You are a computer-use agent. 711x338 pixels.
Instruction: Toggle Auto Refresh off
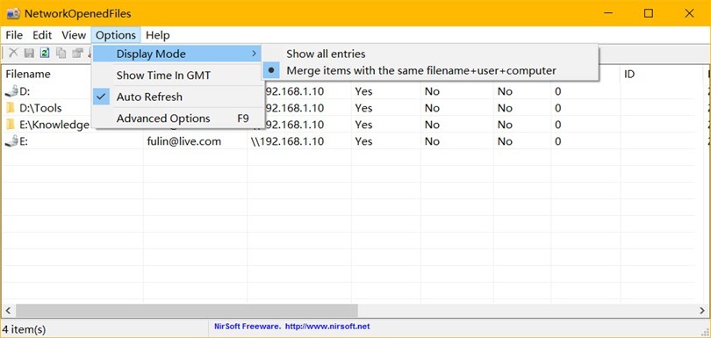(x=177, y=97)
